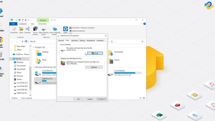Select Documents in navigation pane
This screenshot has width=215, height=121.
(x=20, y=66)
